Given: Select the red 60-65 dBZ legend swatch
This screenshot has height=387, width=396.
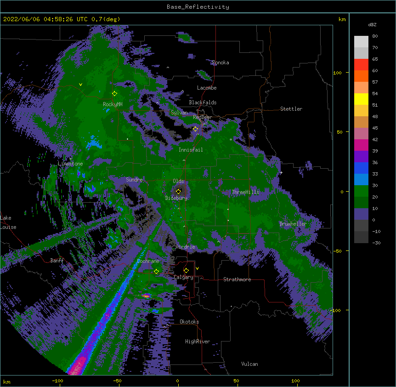Looking at the screenshot, I should coord(361,65).
